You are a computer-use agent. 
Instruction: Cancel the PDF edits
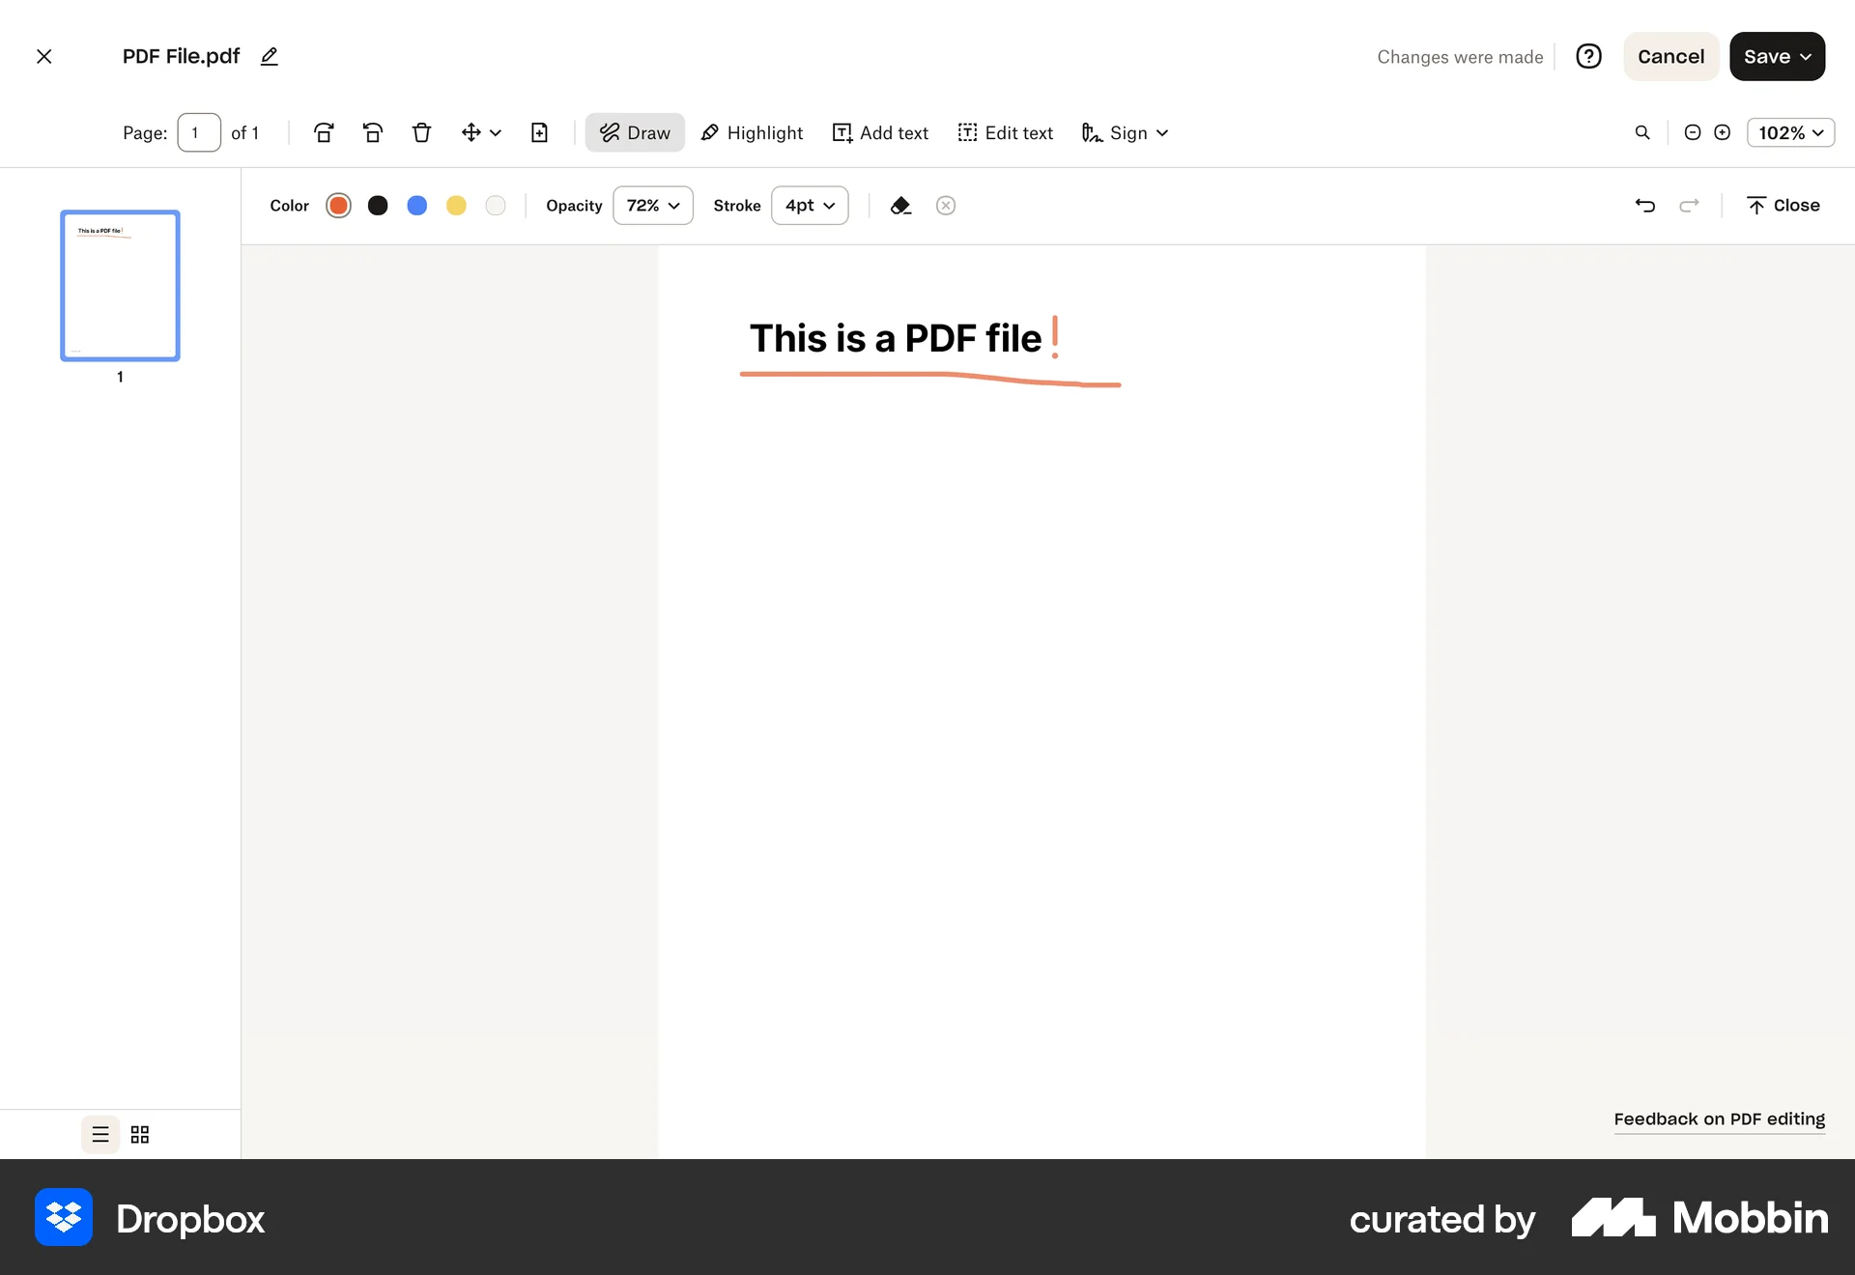pos(1670,56)
